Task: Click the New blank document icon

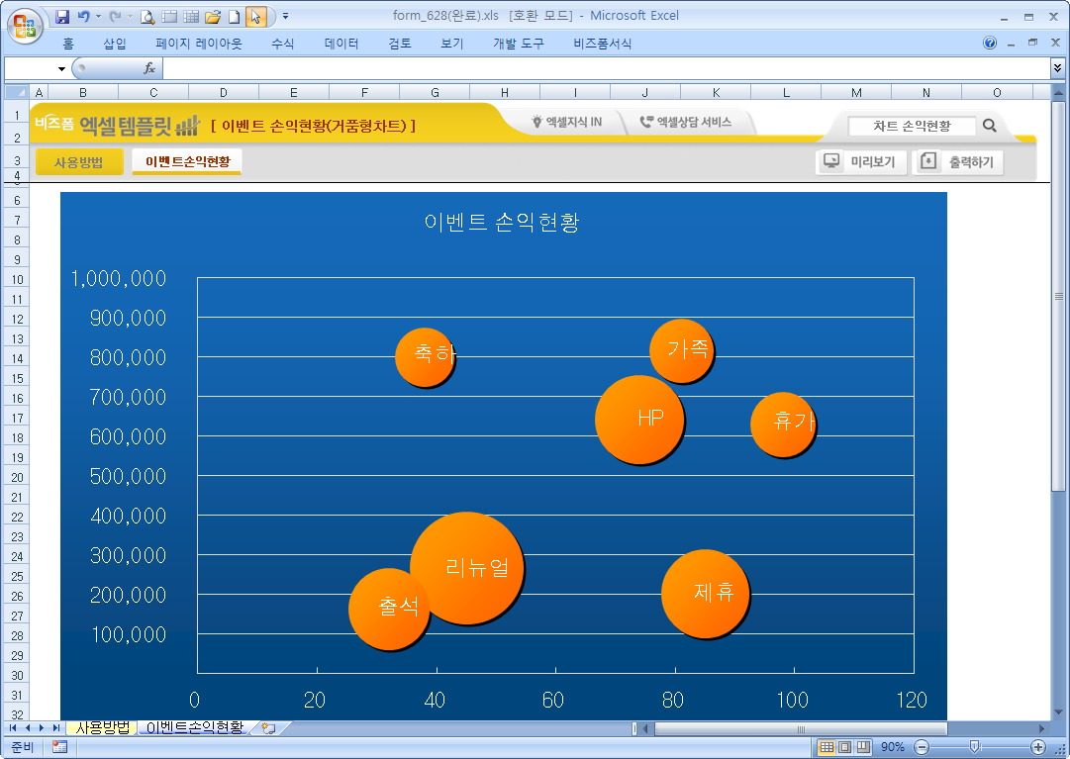Action: pyautogui.click(x=234, y=17)
